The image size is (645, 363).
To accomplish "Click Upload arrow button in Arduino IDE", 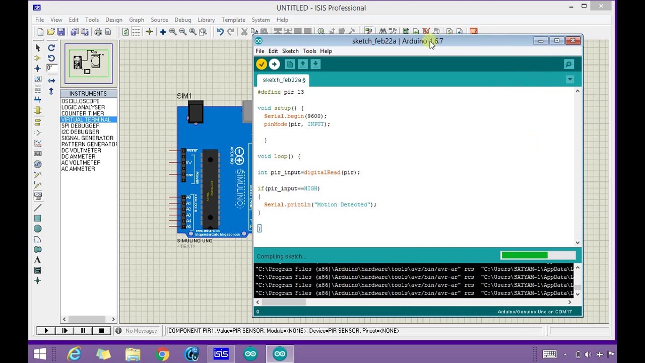I will click(274, 64).
